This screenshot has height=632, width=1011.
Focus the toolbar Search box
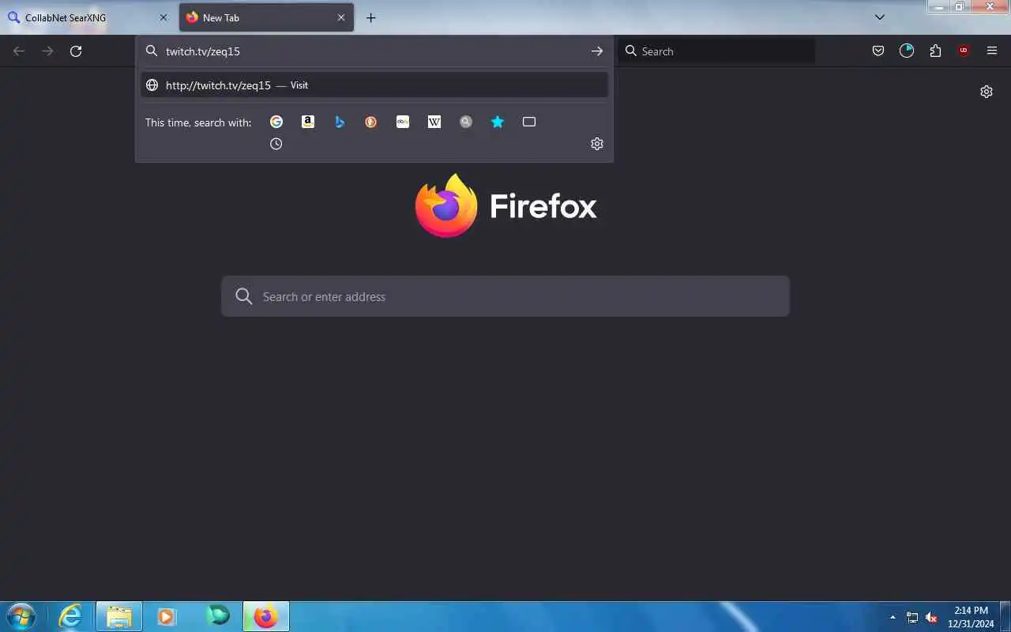717,51
